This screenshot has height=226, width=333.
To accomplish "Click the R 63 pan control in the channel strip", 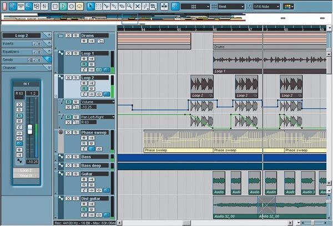I will (19, 93).
